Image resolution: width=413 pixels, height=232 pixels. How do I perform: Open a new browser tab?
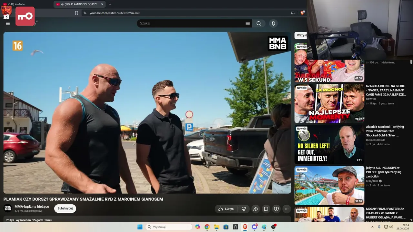click(110, 4)
